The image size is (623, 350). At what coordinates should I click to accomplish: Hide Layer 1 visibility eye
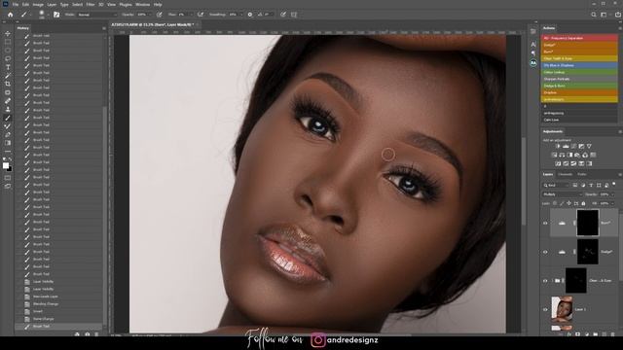(x=545, y=309)
